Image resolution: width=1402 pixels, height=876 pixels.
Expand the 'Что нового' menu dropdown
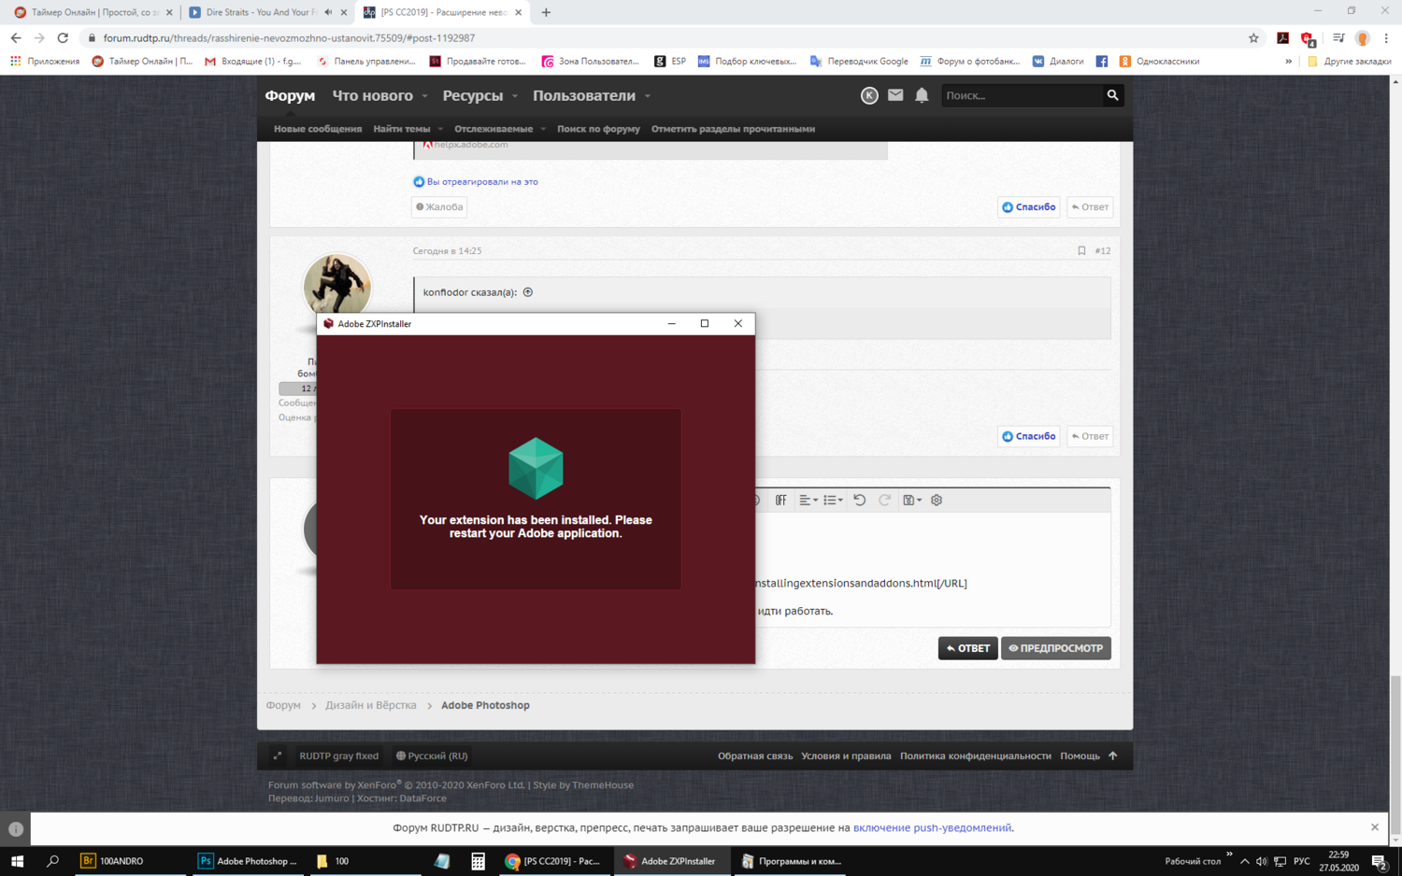tap(424, 96)
